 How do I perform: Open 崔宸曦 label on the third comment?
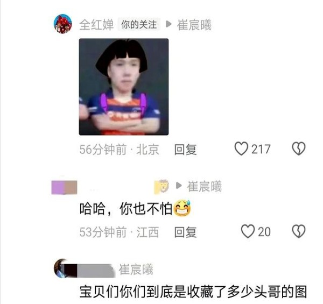136,269
